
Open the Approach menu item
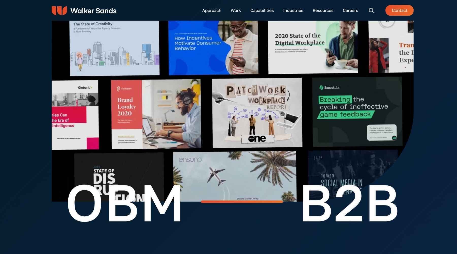[x=211, y=10]
